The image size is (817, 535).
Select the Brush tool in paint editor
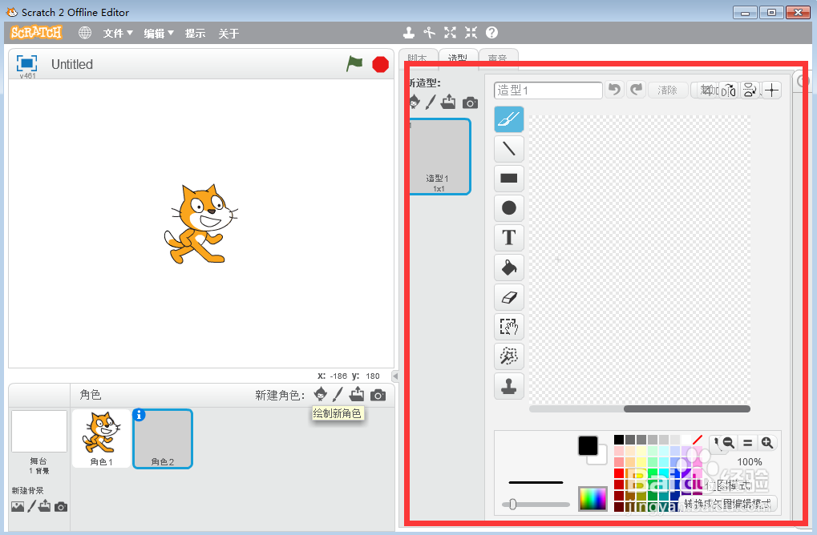point(508,119)
